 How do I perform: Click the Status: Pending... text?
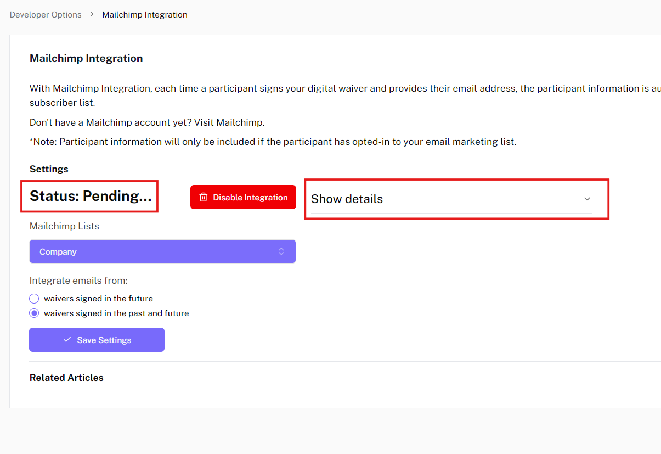[x=91, y=196]
